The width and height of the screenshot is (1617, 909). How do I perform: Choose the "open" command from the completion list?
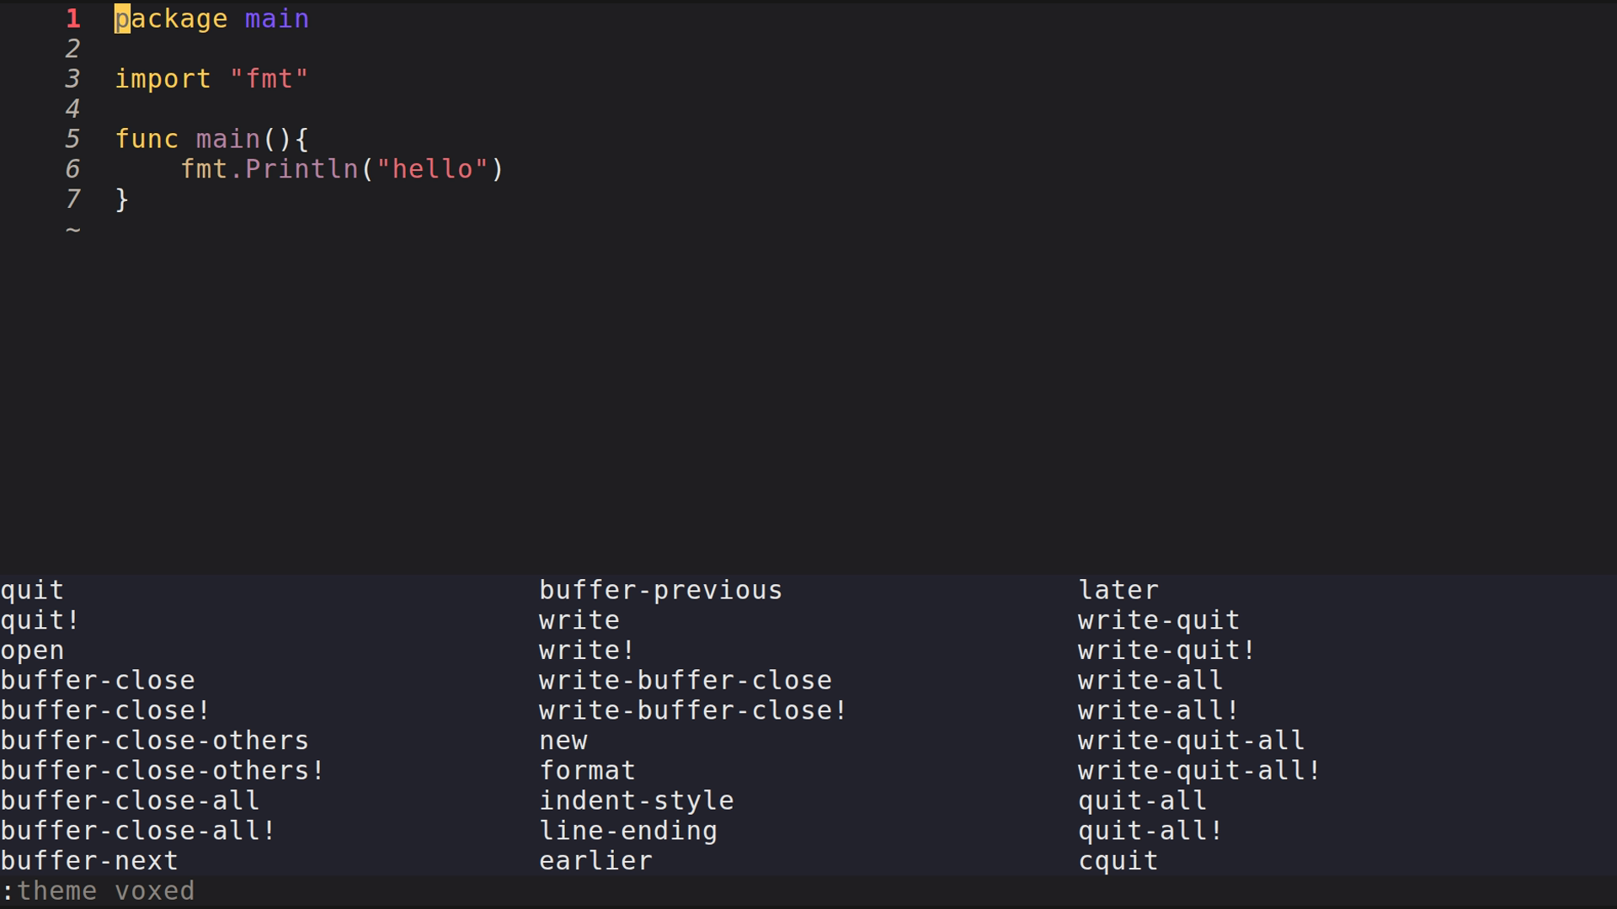click(32, 651)
